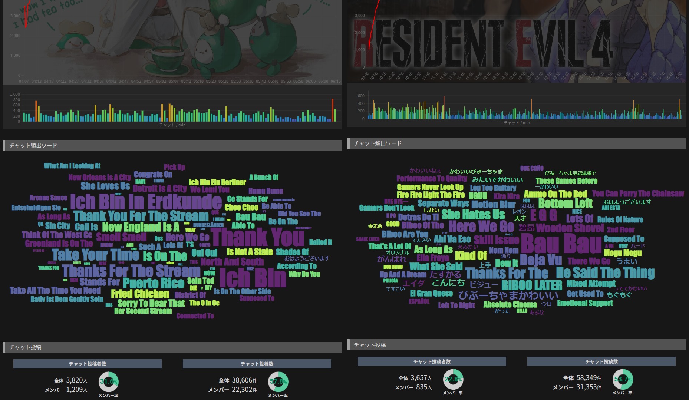
Task: Select 'Arcane Sauce' in the word cloud
Action: tap(49, 198)
